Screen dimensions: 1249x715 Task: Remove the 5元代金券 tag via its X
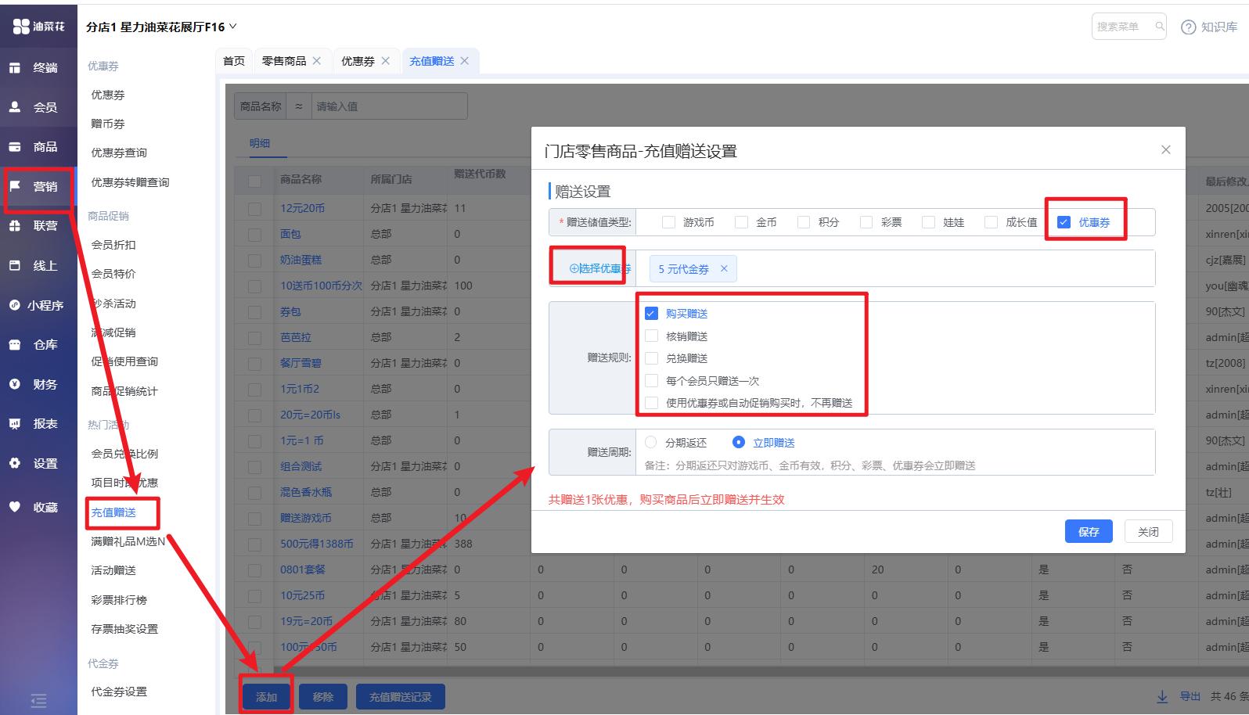[724, 269]
